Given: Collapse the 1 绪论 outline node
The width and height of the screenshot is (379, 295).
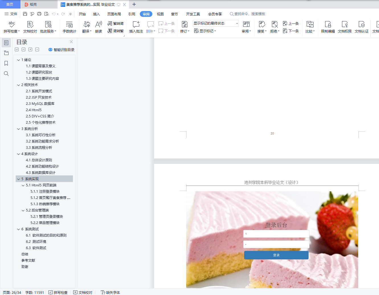Looking at the screenshot, I should click(19, 60).
